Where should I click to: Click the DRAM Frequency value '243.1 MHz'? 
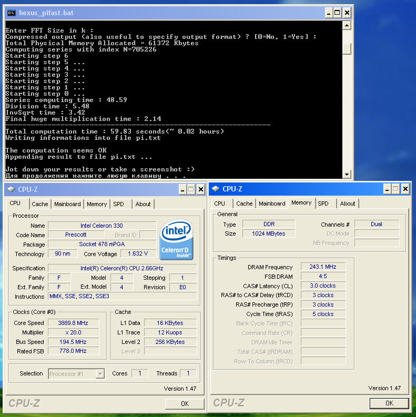(323, 267)
